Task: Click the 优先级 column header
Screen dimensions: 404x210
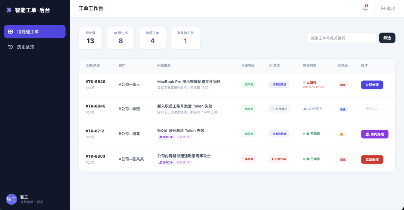Action: tap(343, 65)
